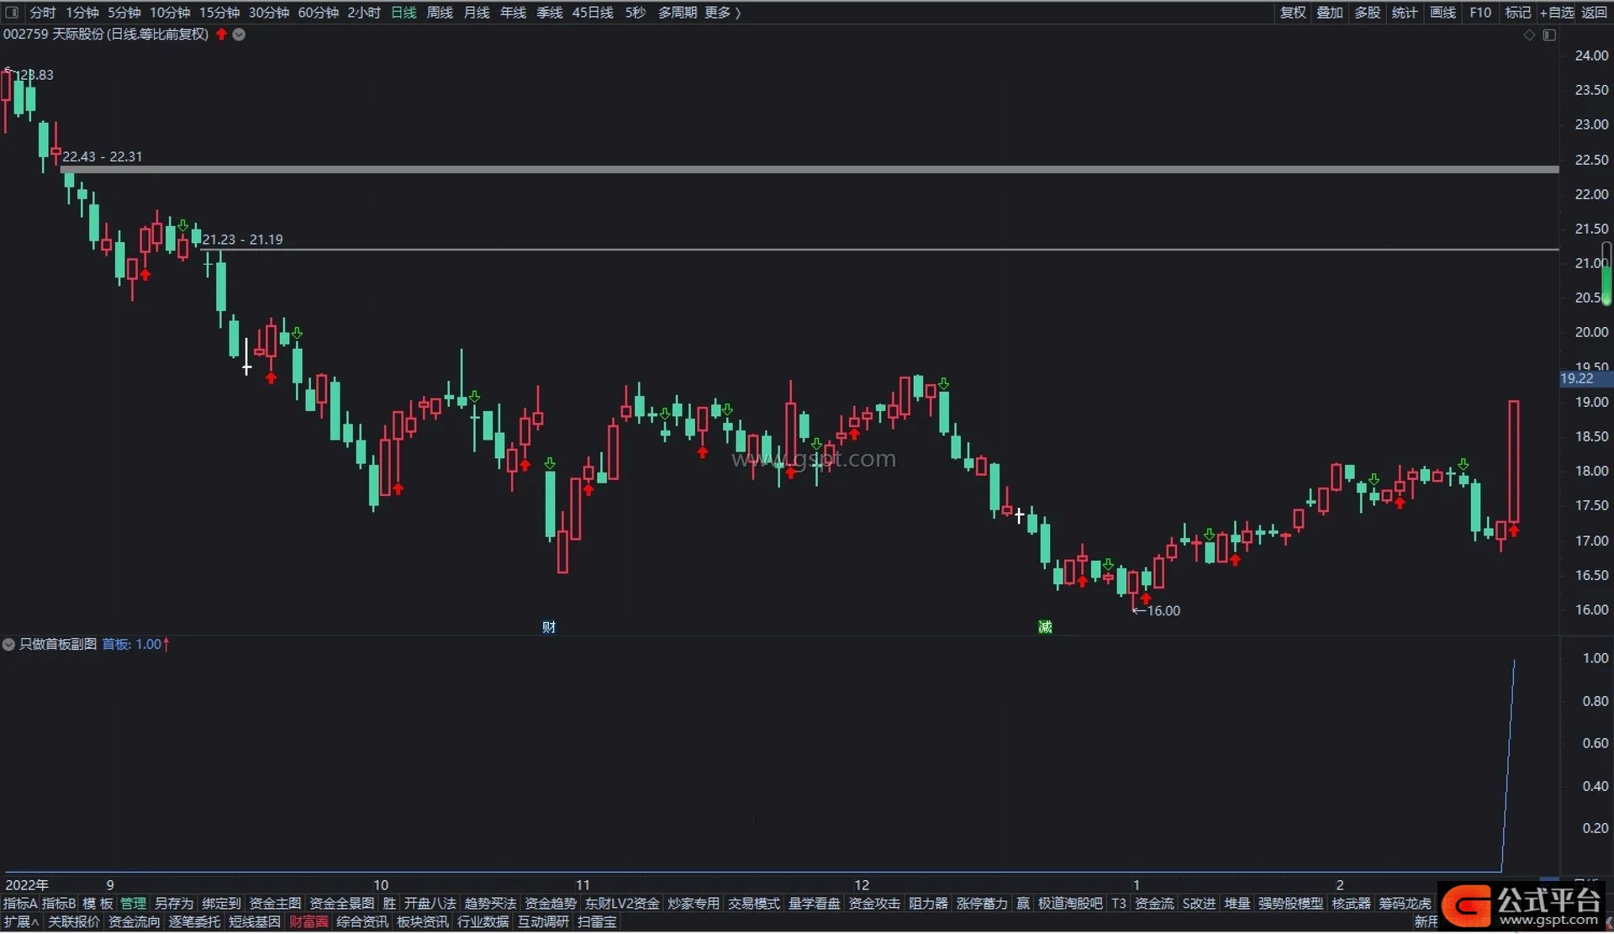Open the round dropdown beside stock title
Viewport: 1614px width, 934px height.
(x=239, y=34)
